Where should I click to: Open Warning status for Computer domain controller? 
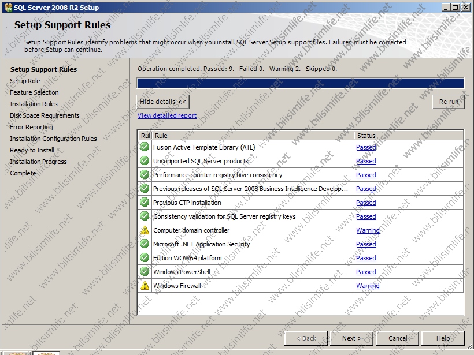368,230
